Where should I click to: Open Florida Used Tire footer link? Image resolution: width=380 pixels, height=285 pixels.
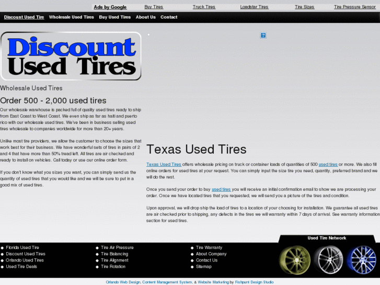coord(22,248)
